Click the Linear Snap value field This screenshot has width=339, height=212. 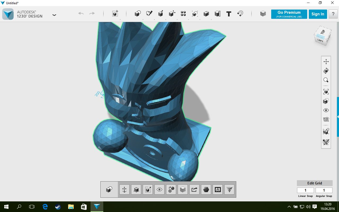pyautogui.click(x=305, y=190)
